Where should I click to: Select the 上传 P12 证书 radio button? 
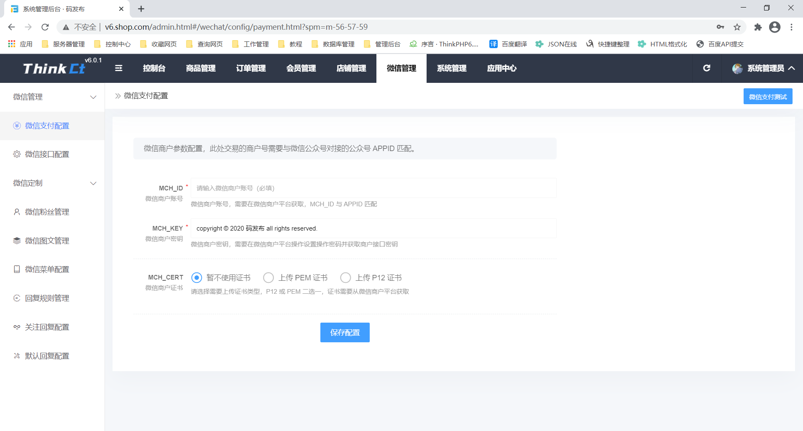pyautogui.click(x=345, y=278)
